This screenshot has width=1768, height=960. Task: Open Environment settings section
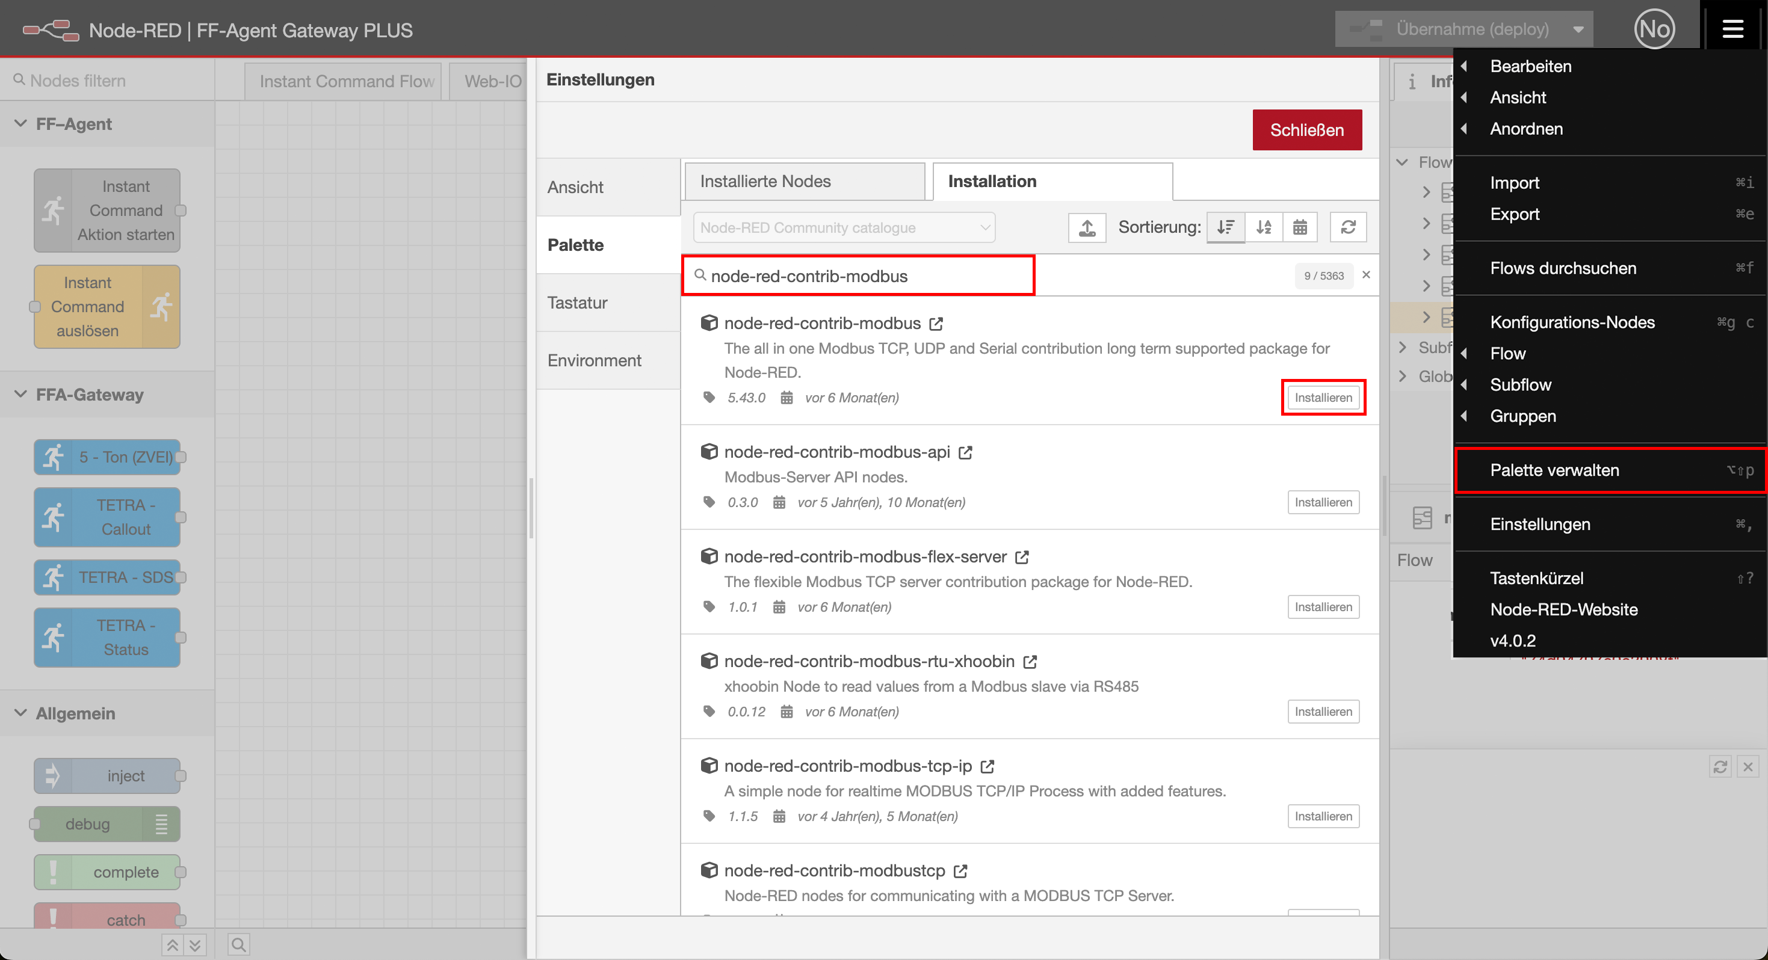[x=608, y=360]
